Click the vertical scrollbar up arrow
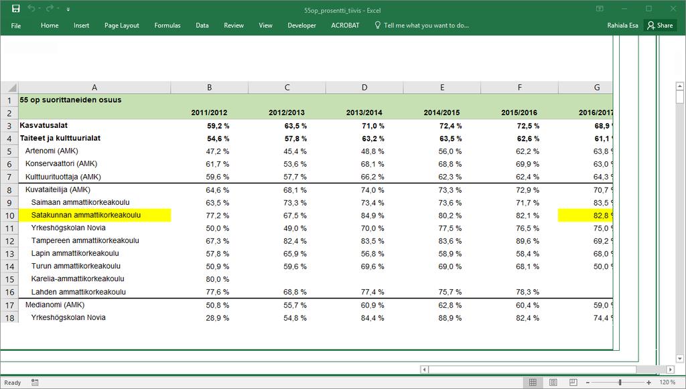Image resolution: width=686 pixels, height=389 pixels. (x=680, y=86)
